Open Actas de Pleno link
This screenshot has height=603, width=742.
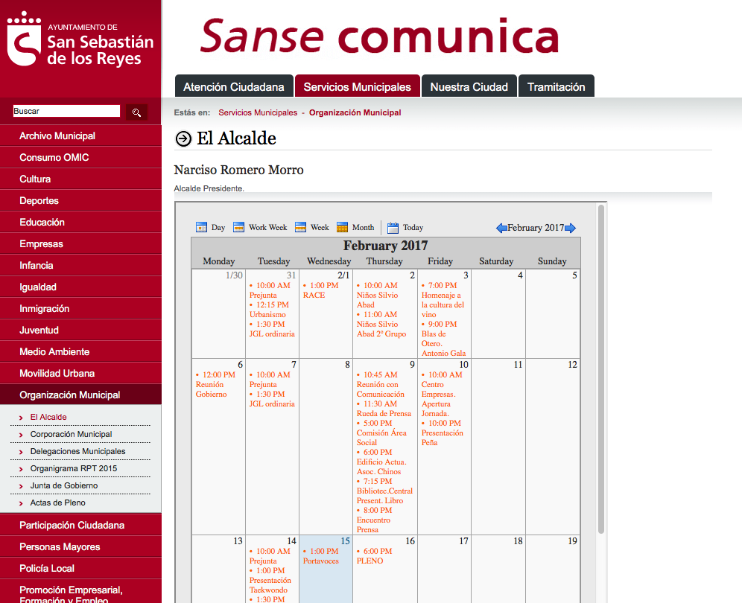(x=57, y=502)
